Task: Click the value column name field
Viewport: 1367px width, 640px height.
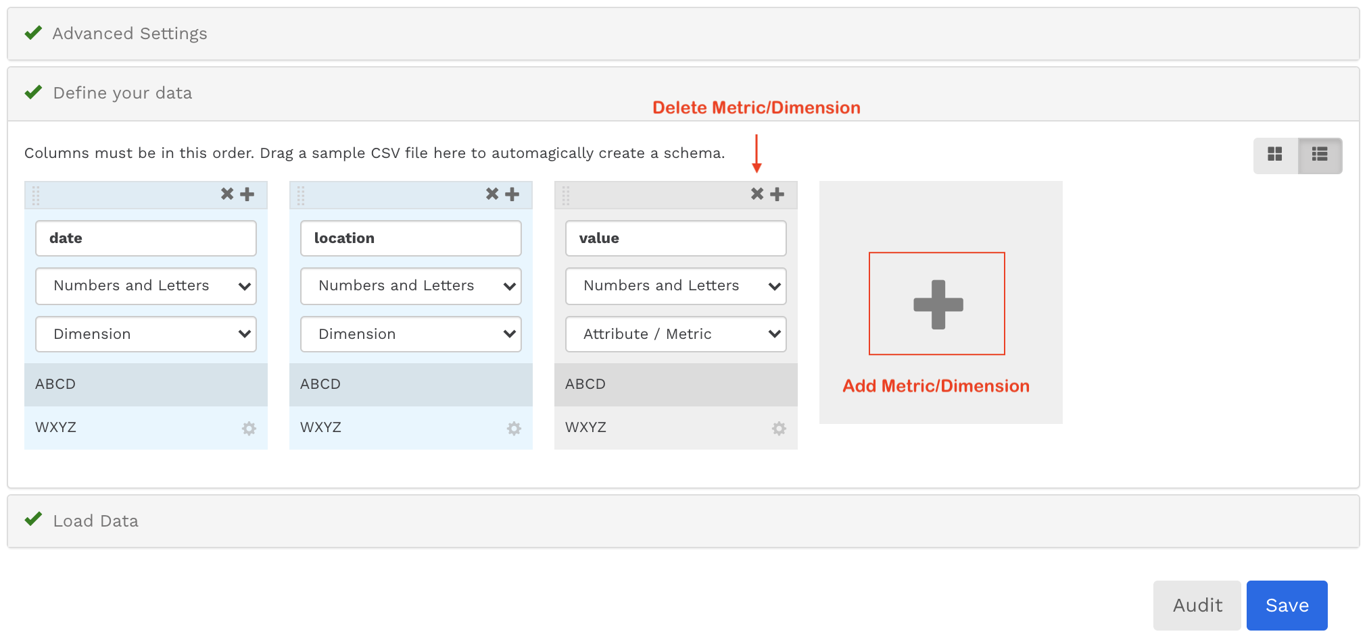Action: coord(676,238)
